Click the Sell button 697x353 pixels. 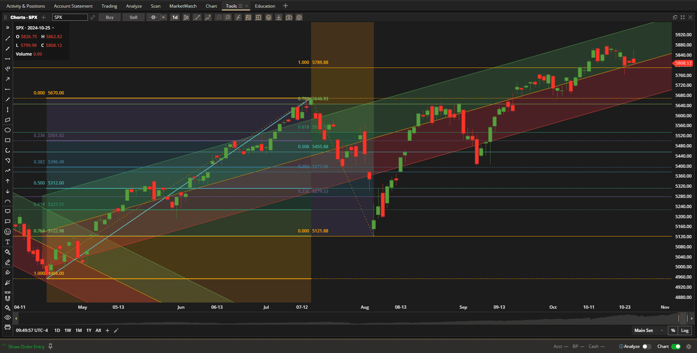[134, 17]
